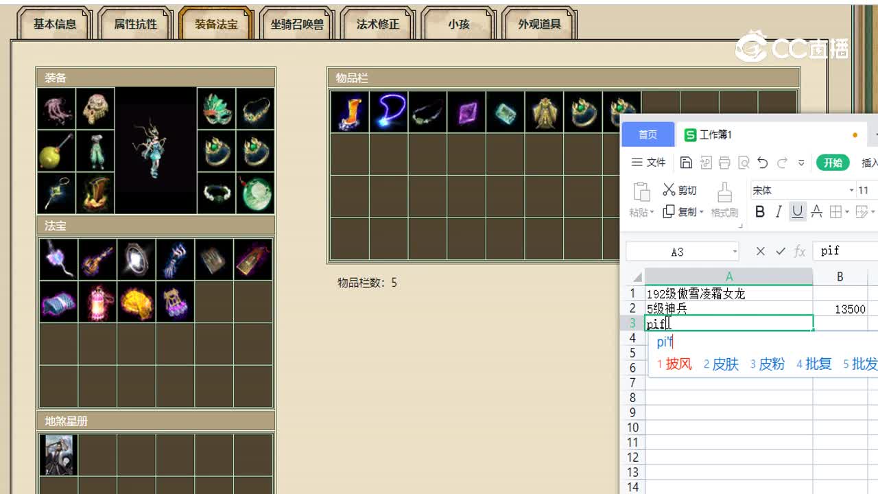Viewport: 878px width, 494px height.
Task: Toggle strikethrough text formatting
Action: pyautogui.click(x=816, y=212)
